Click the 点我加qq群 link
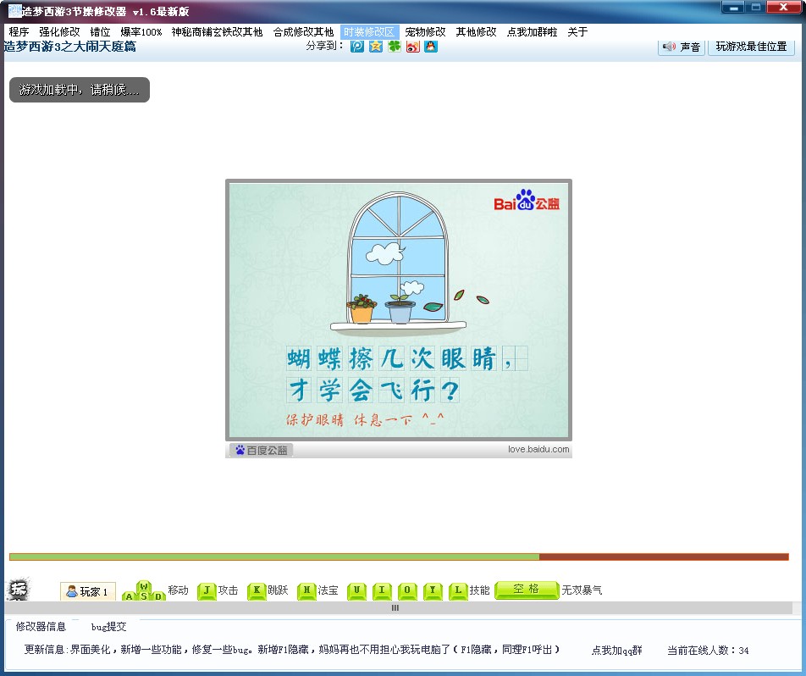 click(616, 651)
